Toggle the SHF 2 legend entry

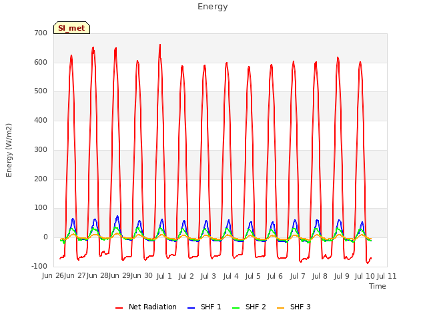pos(249,307)
